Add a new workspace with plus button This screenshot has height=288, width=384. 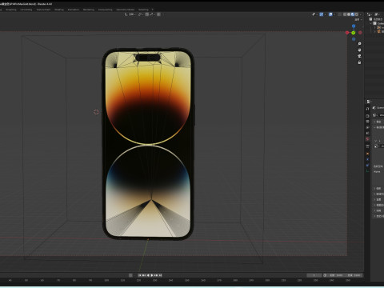click(153, 10)
